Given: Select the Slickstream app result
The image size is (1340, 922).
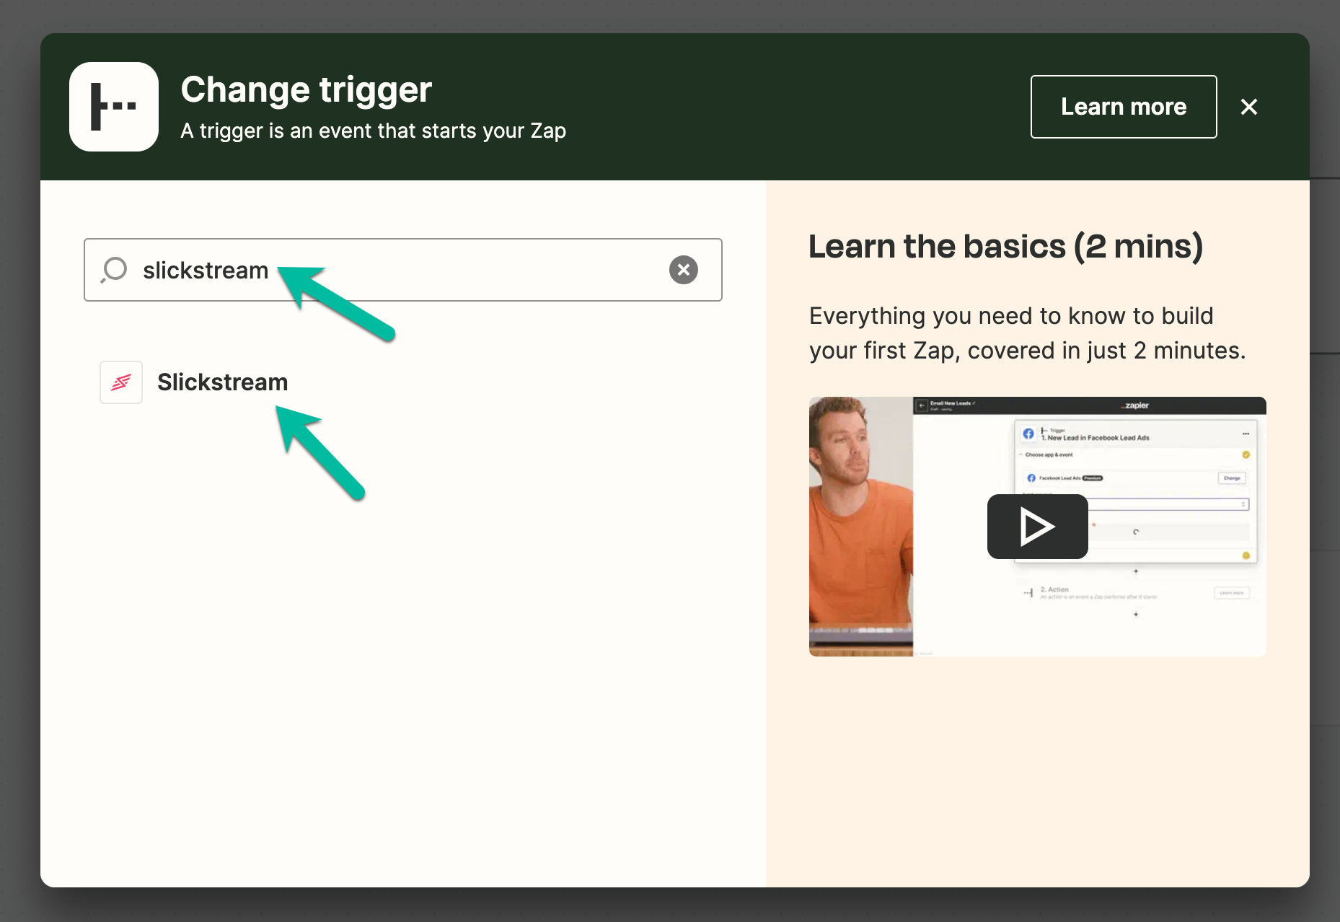Looking at the screenshot, I should [195, 382].
